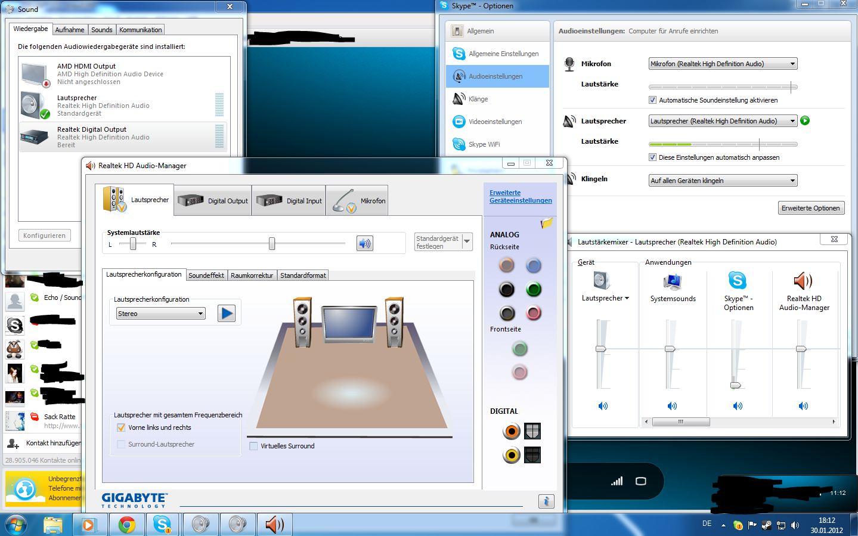The height and width of the screenshot is (536, 858).
Task: Adjust Systemsounds volume slider in mixer
Action: [x=670, y=349]
